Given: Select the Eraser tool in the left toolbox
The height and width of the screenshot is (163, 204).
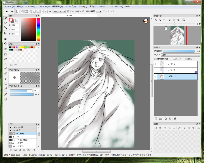Looking at the screenshot, I should pyautogui.click(x=5, y=23).
